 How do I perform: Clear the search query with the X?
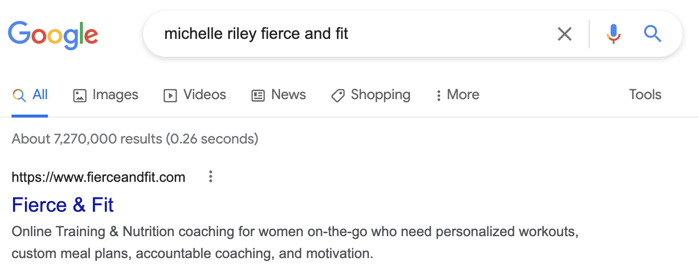564,34
